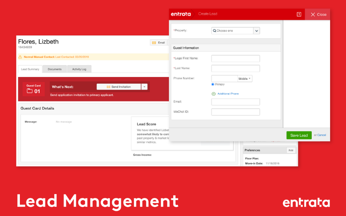Click the WeChat ID input field
This screenshot has width=346, height=216.
(235, 112)
